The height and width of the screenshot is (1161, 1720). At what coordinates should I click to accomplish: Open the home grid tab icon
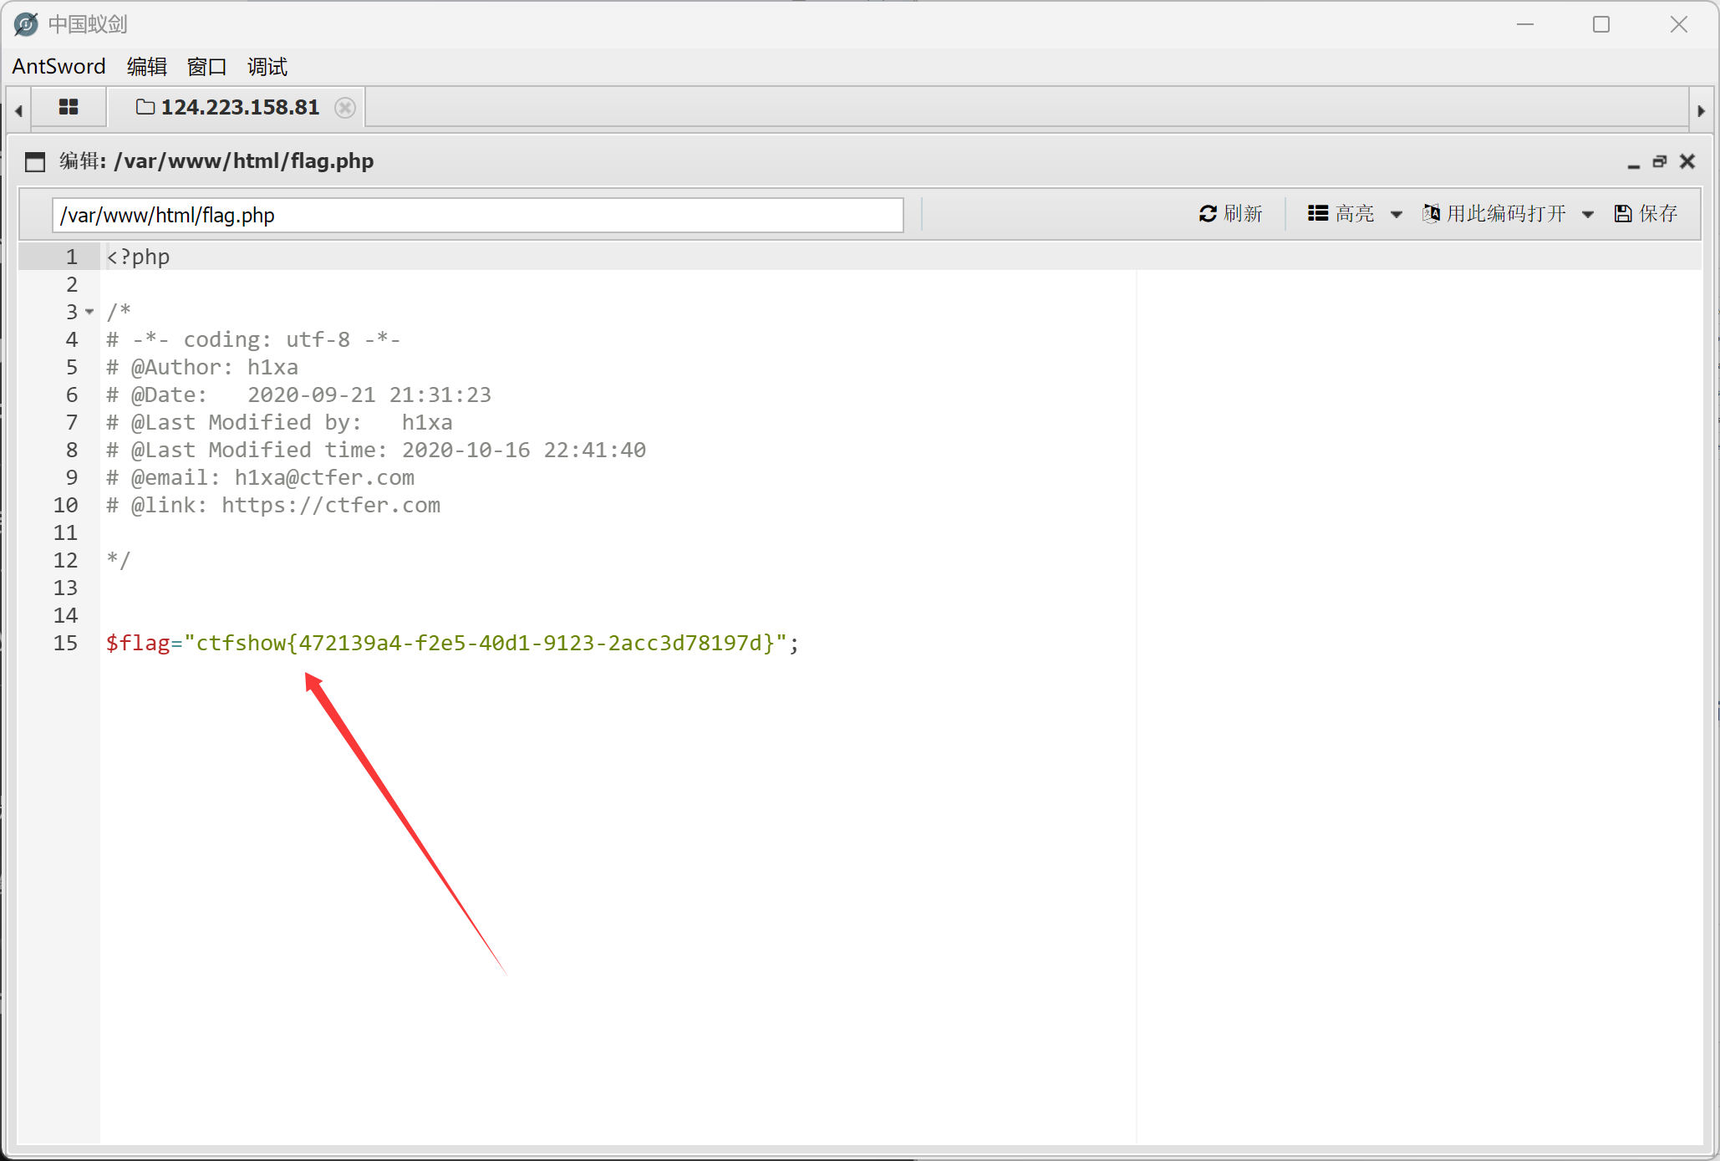69,107
